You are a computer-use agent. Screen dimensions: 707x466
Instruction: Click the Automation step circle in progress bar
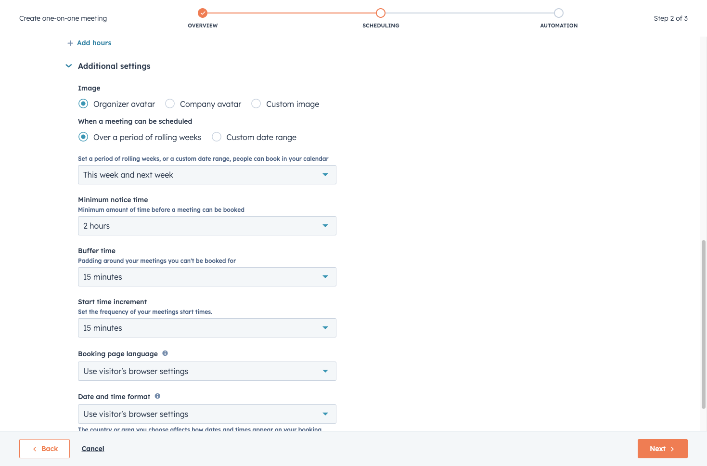point(558,13)
